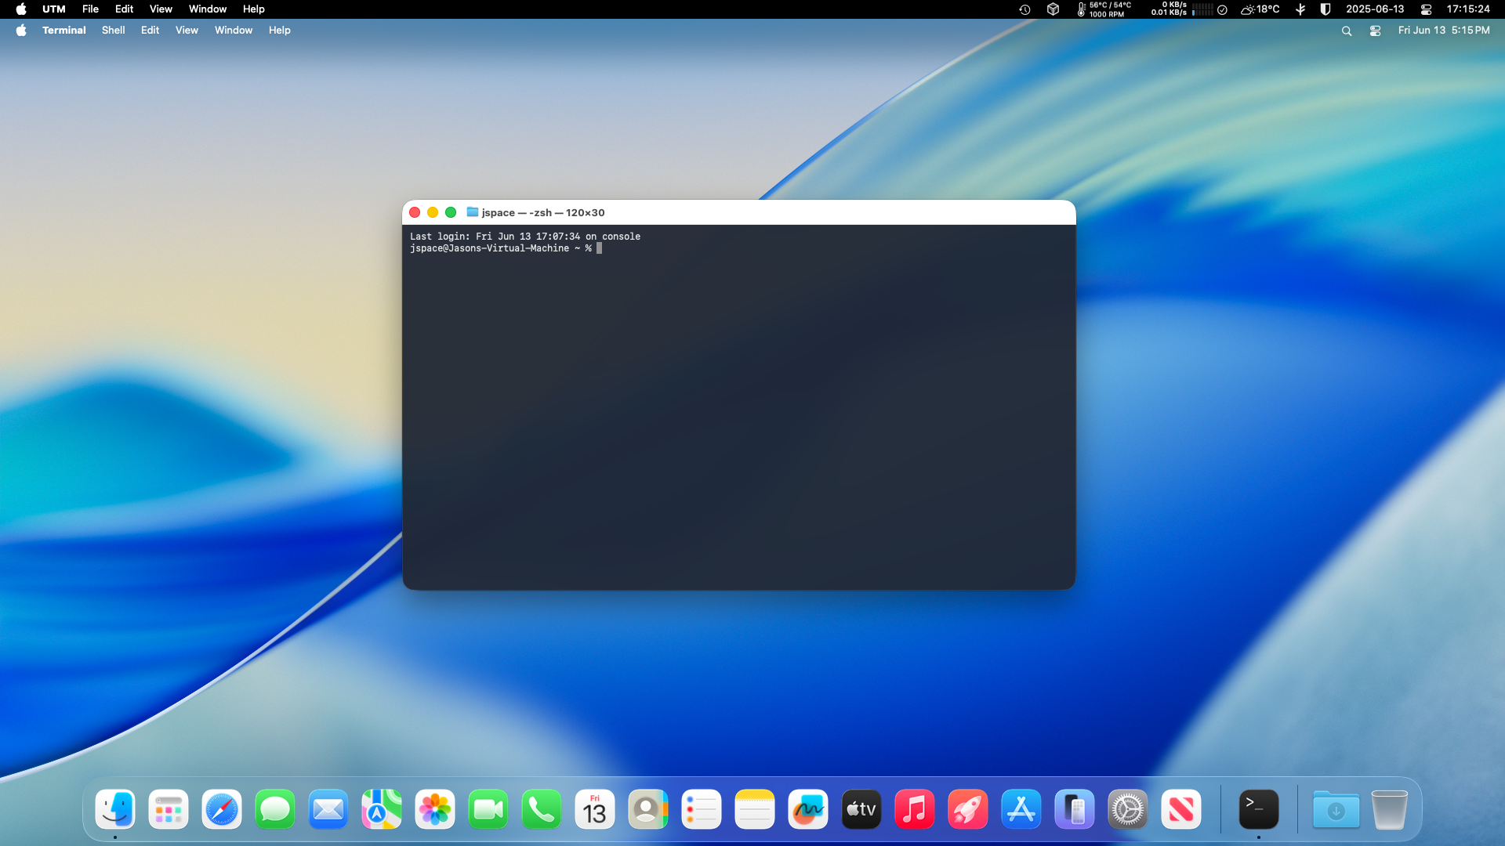This screenshot has height=846, width=1505.
Task: Launch the Music app
Action: click(915, 810)
